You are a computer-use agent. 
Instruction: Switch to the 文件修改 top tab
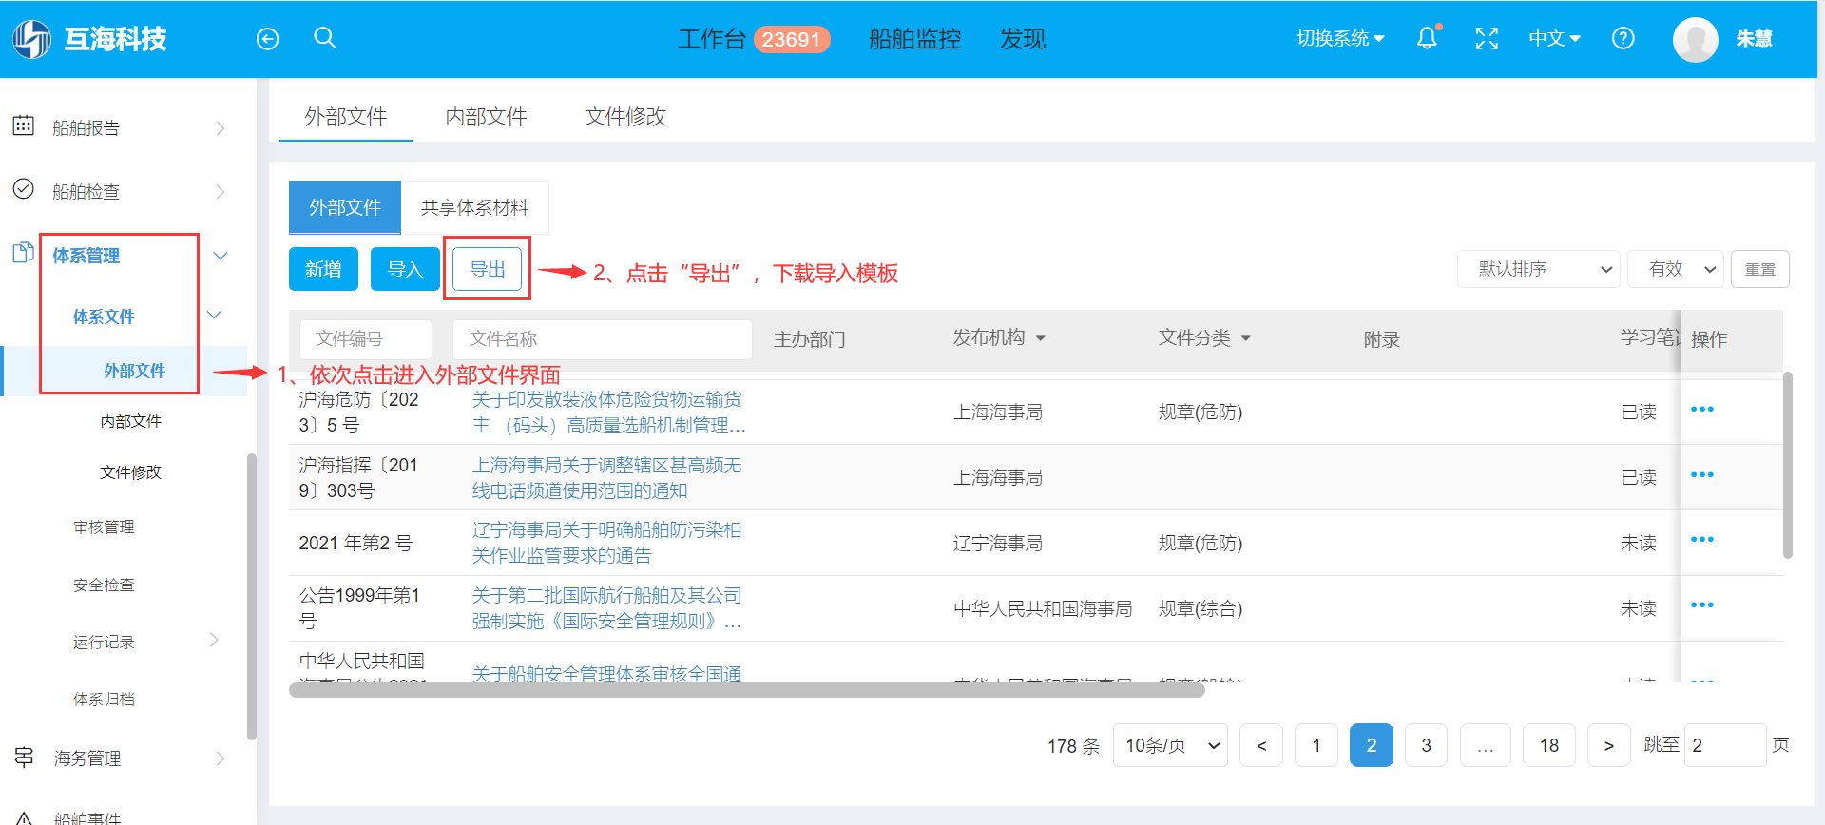click(x=625, y=116)
